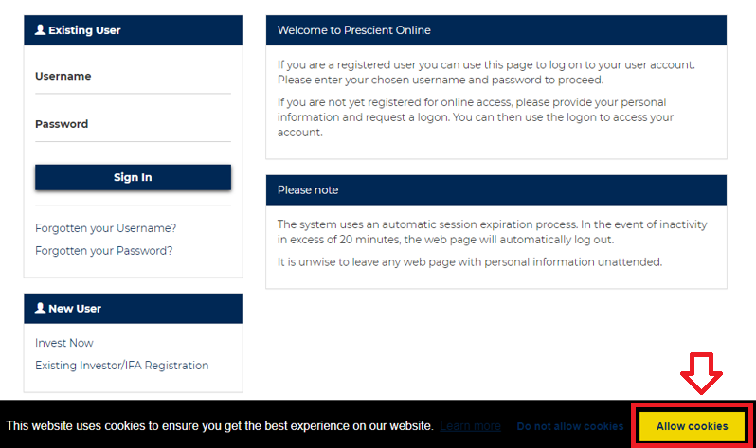The width and height of the screenshot is (756, 448).
Task: Click the cookie notice message text
Action: [220, 426]
